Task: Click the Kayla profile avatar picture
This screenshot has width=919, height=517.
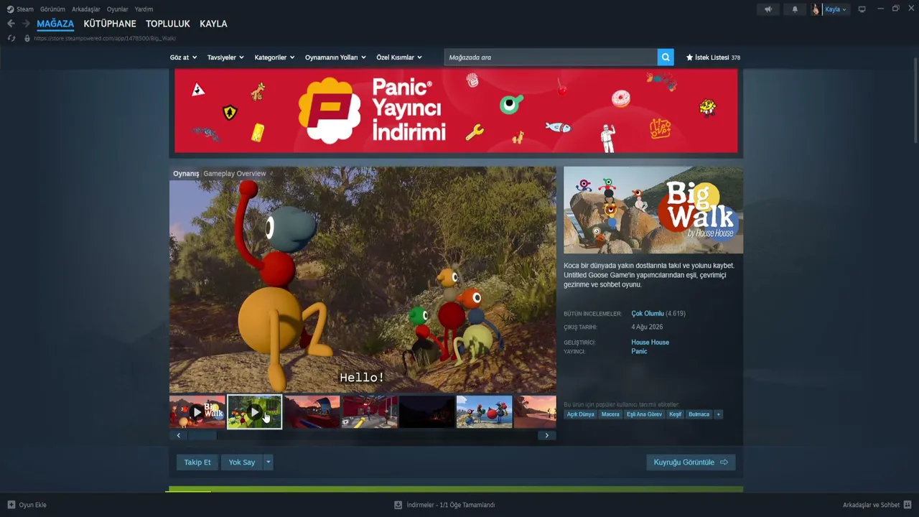Action: coord(816,9)
